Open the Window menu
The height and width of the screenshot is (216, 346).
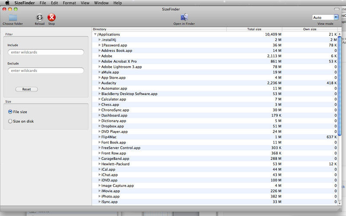(x=101, y=3)
